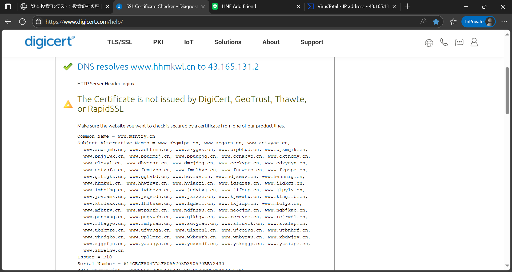Viewport: 512px width, 272px height.
Task: Reload the page with the refresh icon
Action: coord(22,22)
